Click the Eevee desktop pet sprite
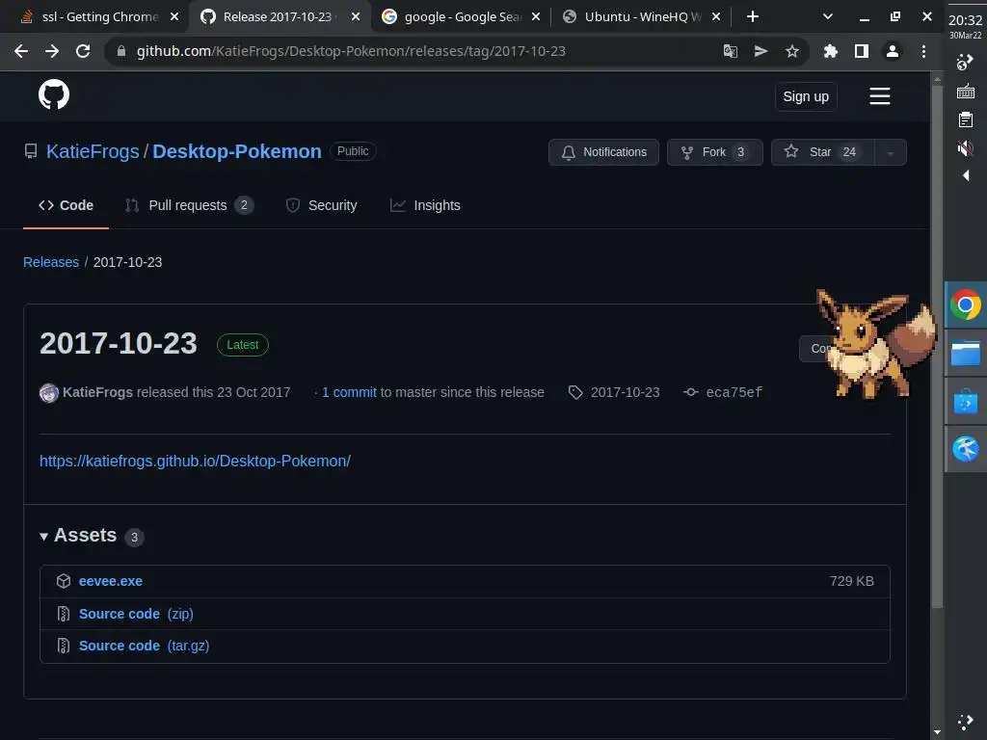Viewport: 987px width, 740px height. pos(875,344)
